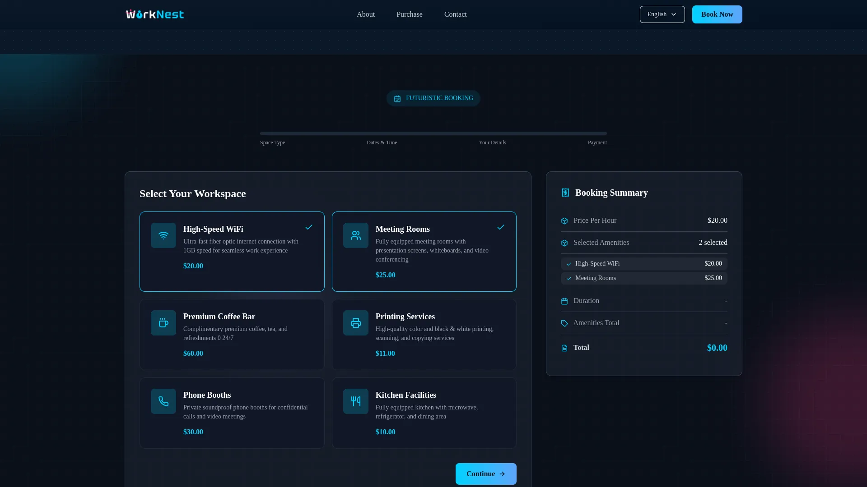The height and width of the screenshot is (487, 867).
Task: Click the printer icon for Printing Services
Action: click(356, 323)
